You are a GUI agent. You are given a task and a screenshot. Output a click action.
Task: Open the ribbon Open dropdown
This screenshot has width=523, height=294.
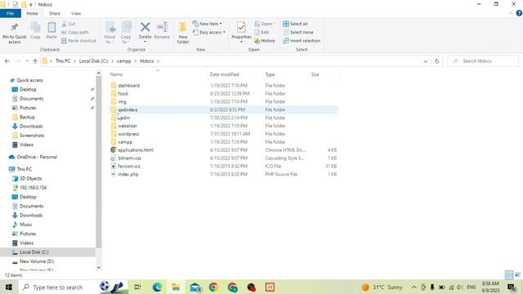click(265, 24)
